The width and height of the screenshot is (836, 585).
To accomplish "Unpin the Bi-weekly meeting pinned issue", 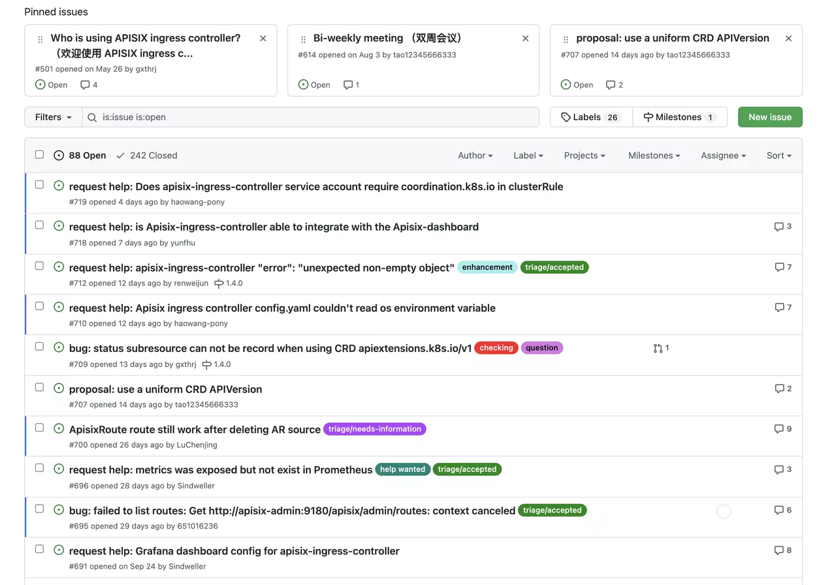I will pos(526,39).
